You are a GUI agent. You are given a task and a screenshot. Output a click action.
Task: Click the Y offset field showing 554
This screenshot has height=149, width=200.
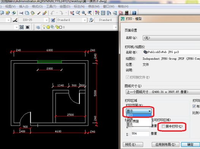click(x=140, y=133)
